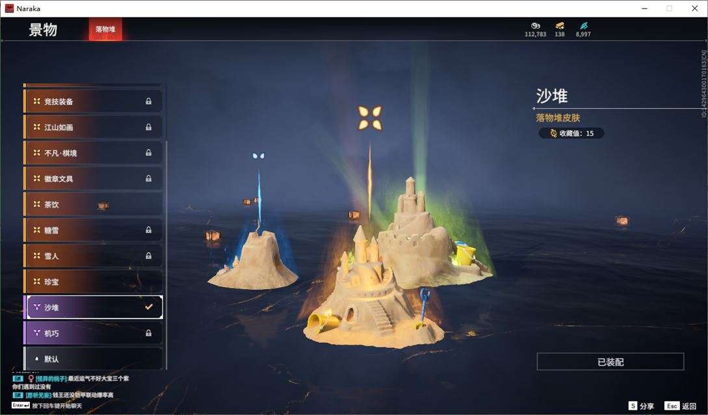
Task: Click the chat input hint 按下回车键开始聊天
Action: coord(57,405)
